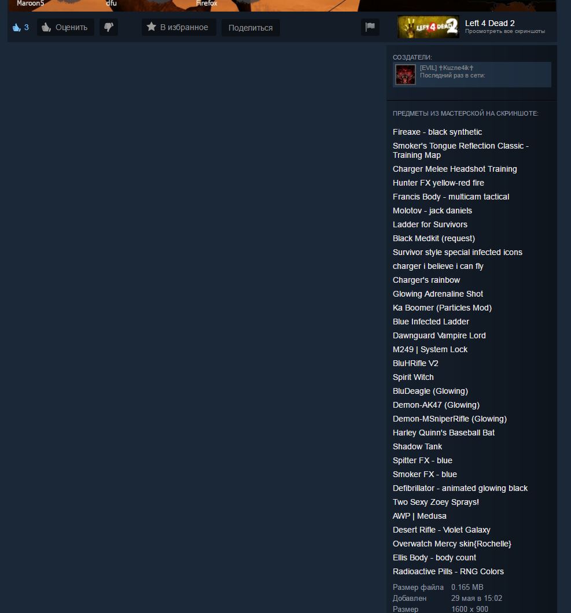The image size is (571, 613).
Task: Click the thumbs-down dislike icon
Action: click(108, 27)
